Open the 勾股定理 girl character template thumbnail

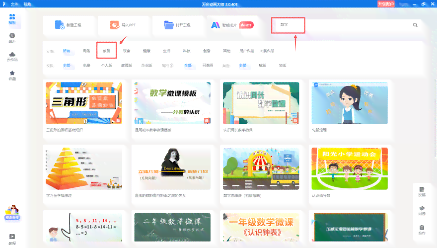(x=350, y=103)
